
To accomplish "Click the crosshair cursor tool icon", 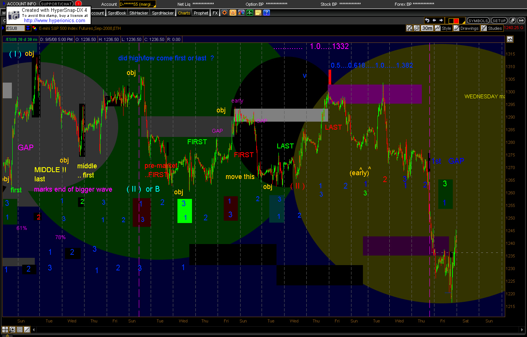I will click(x=5, y=329).
